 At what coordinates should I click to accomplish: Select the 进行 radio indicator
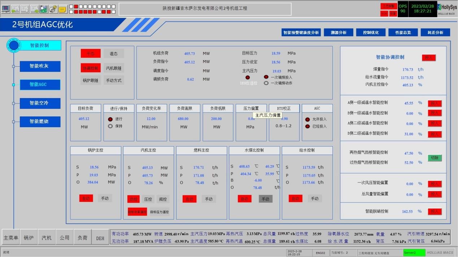[110, 119]
